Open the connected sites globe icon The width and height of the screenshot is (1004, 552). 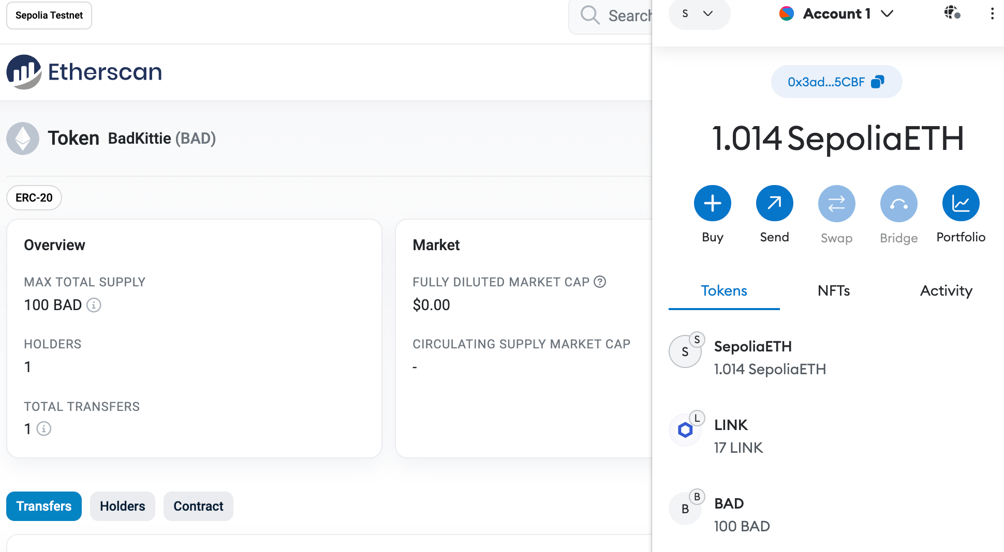pyautogui.click(x=952, y=13)
